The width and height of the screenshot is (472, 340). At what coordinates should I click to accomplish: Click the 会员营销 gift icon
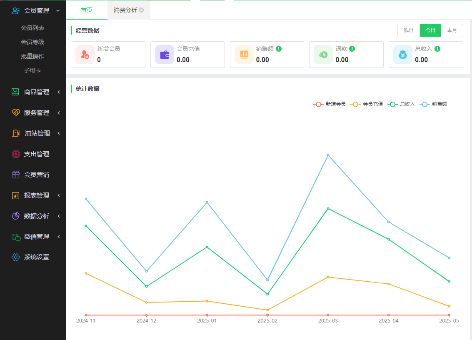16,175
